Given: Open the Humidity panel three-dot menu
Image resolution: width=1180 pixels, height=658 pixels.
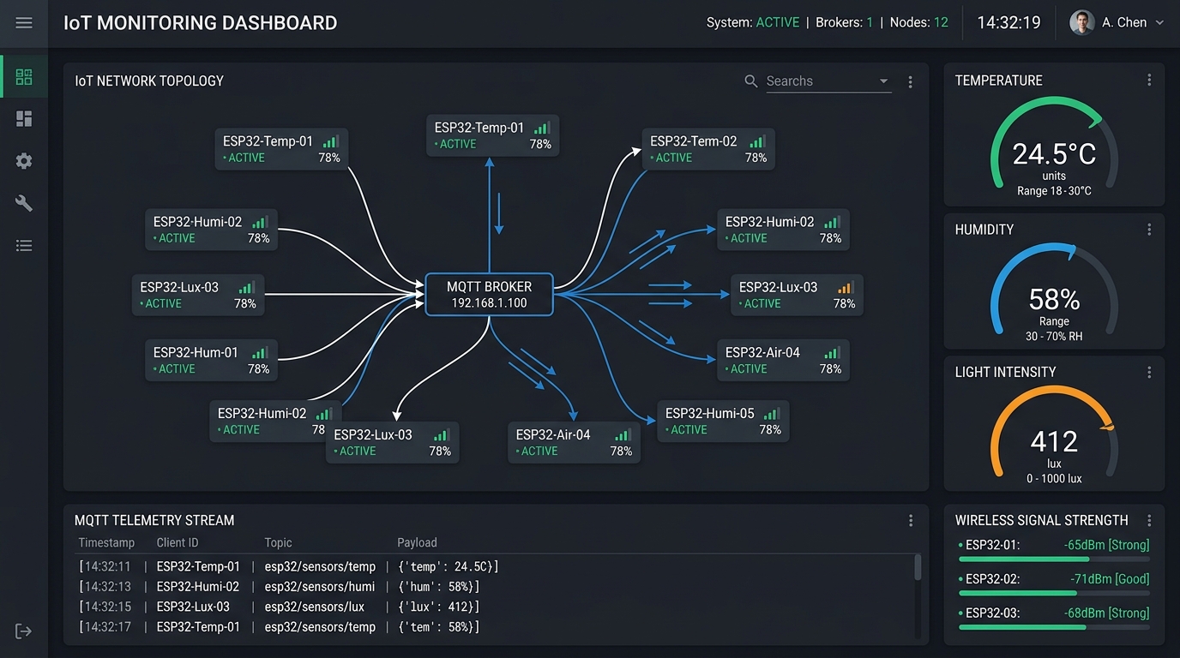Looking at the screenshot, I should point(1149,230).
